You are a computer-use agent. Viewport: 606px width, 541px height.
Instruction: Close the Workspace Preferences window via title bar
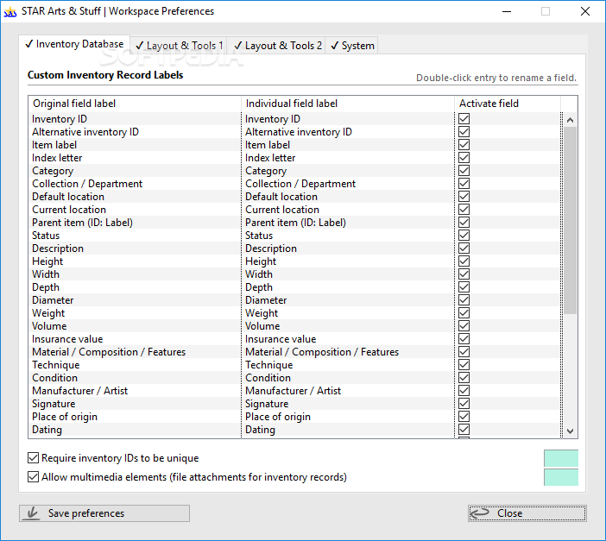585,11
